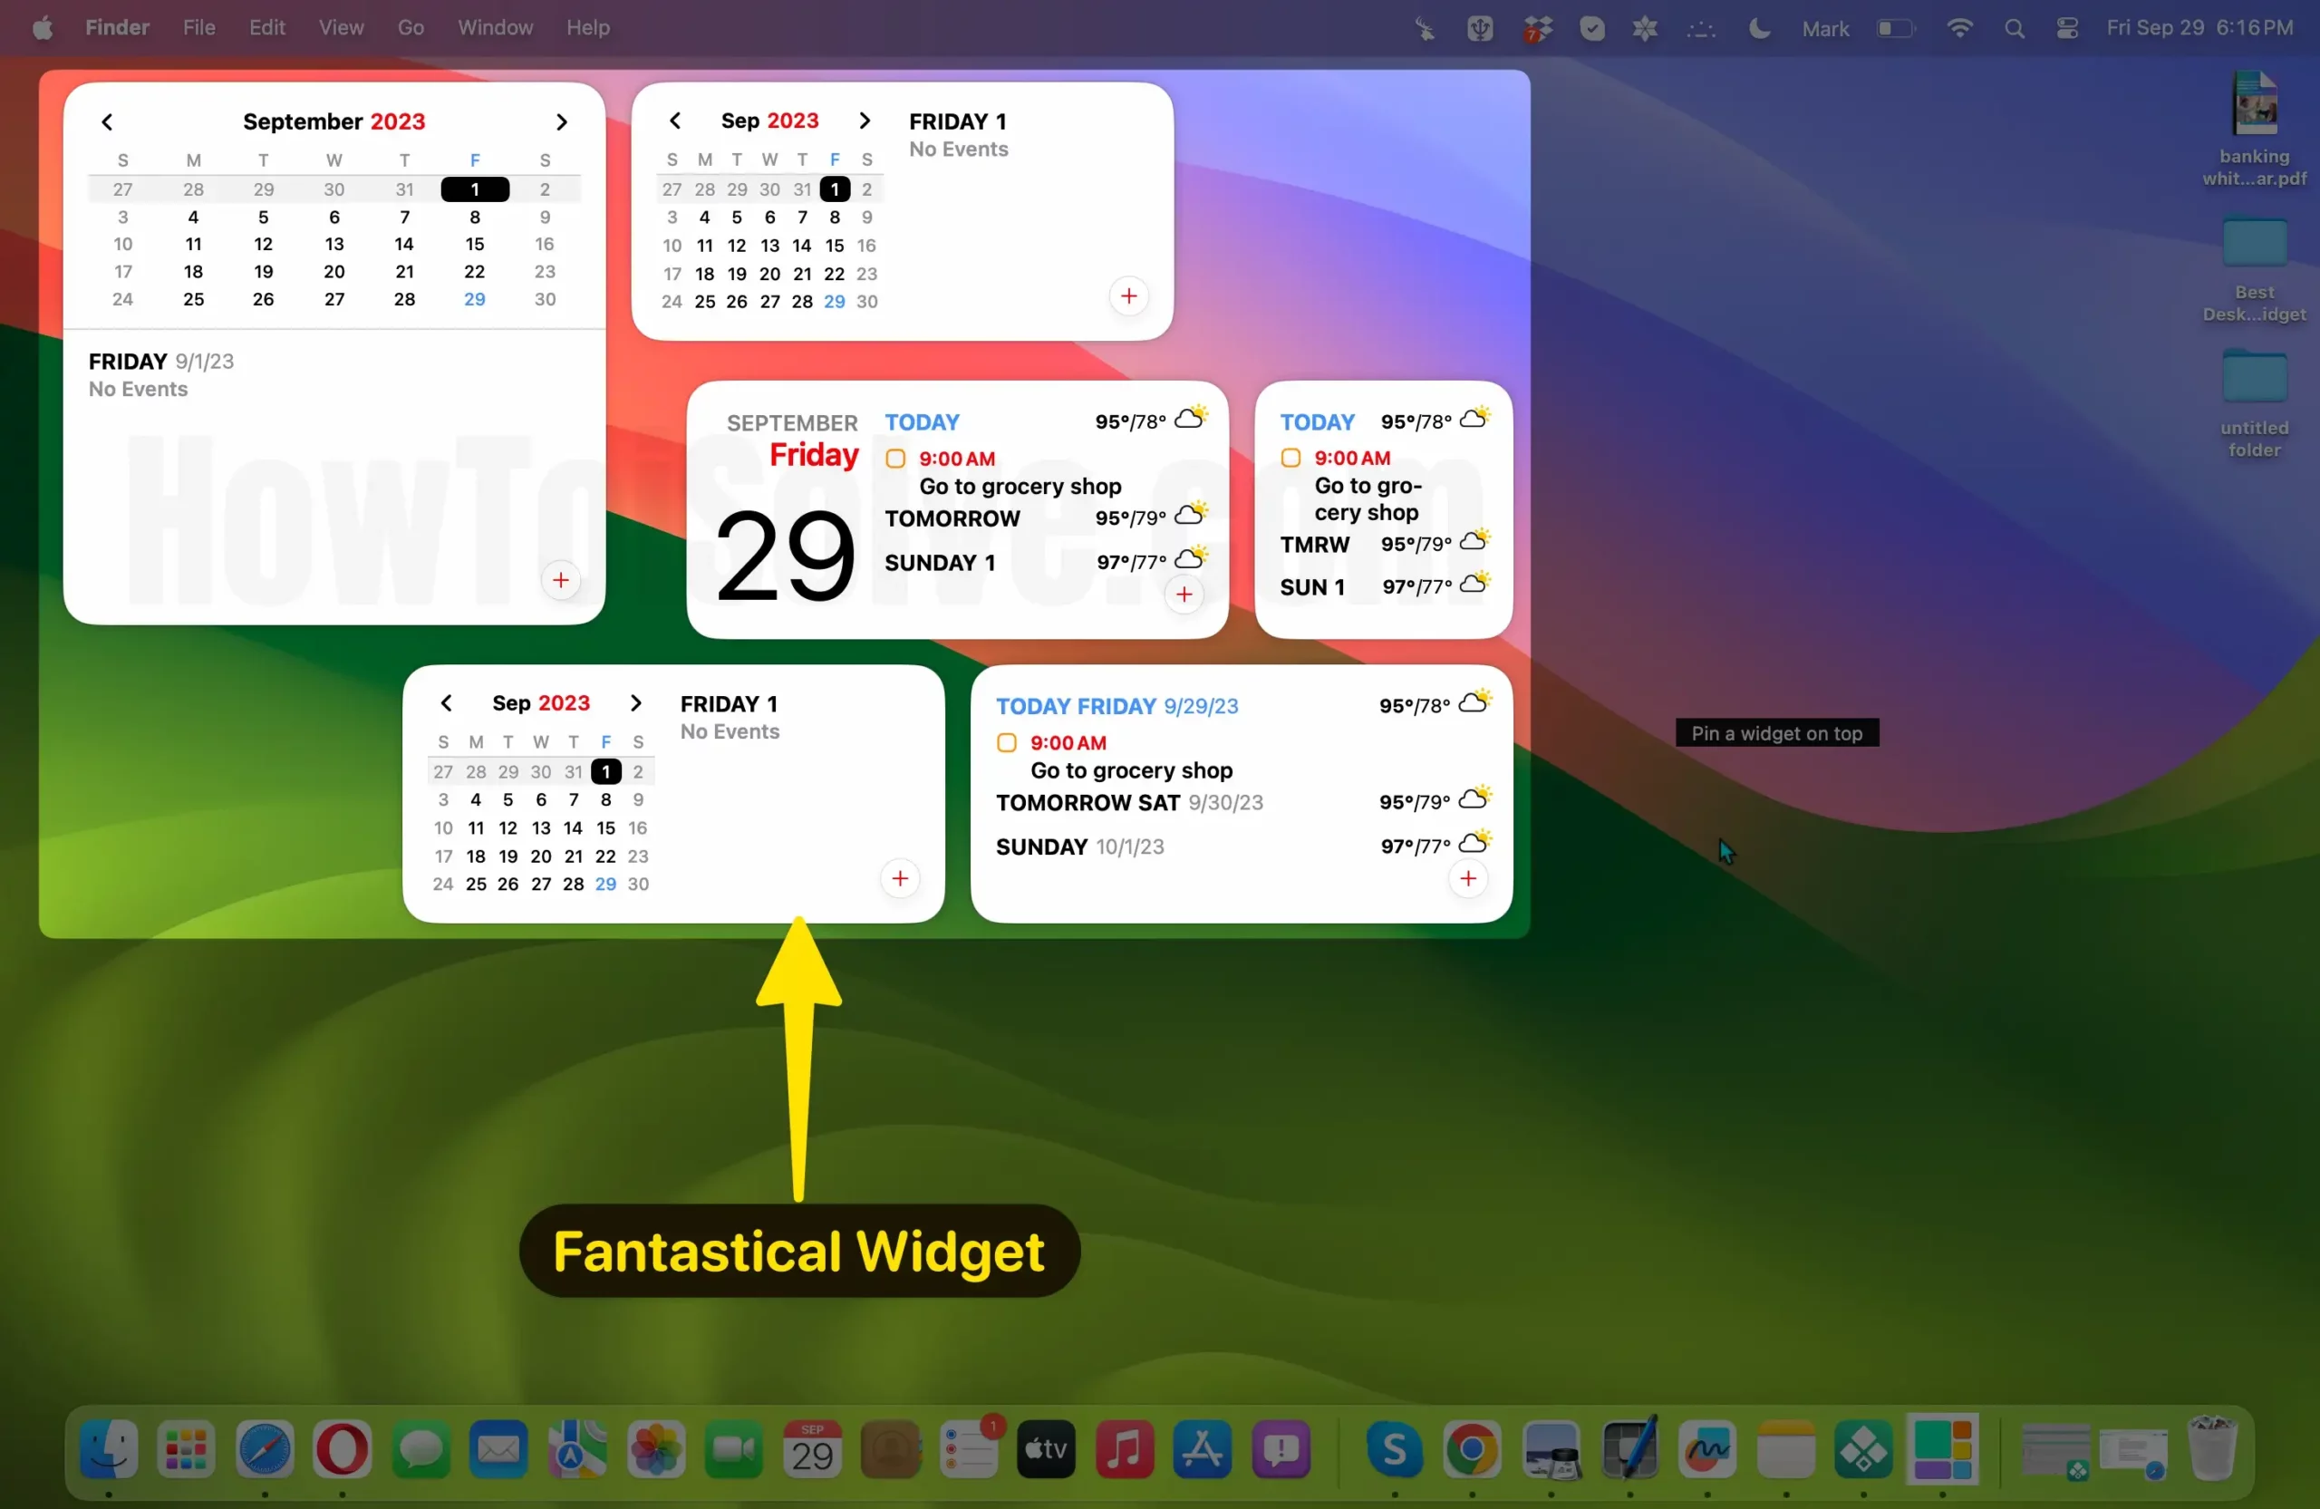Open Safari from Dock

pyautogui.click(x=264, y=1449)
